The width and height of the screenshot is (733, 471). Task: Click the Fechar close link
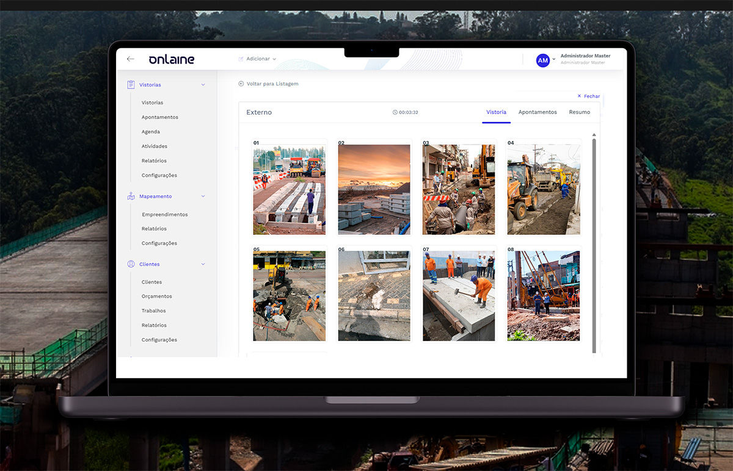pos(589,96)
